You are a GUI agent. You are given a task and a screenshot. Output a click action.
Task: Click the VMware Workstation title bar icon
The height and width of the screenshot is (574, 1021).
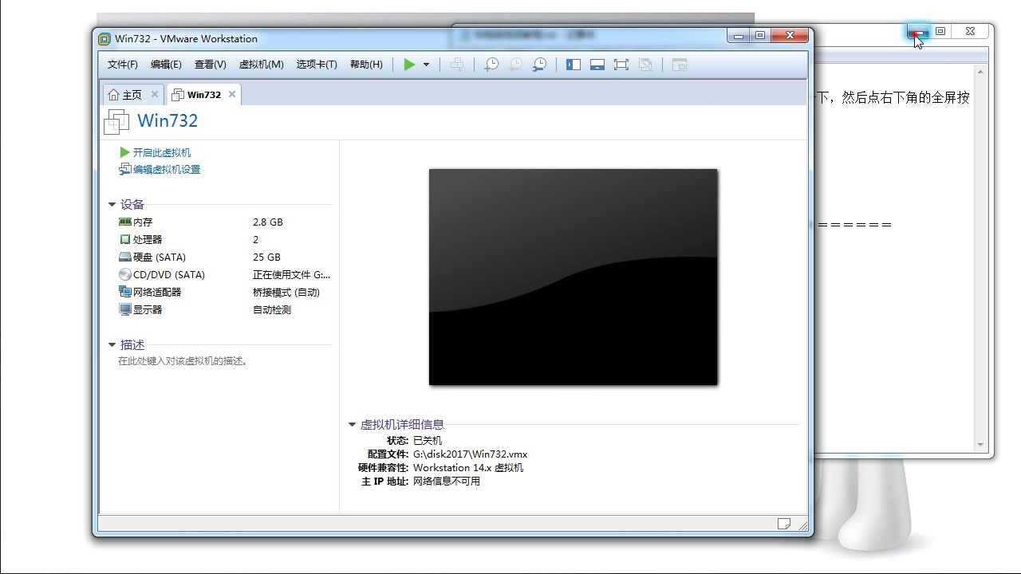[x=104, y=38]
